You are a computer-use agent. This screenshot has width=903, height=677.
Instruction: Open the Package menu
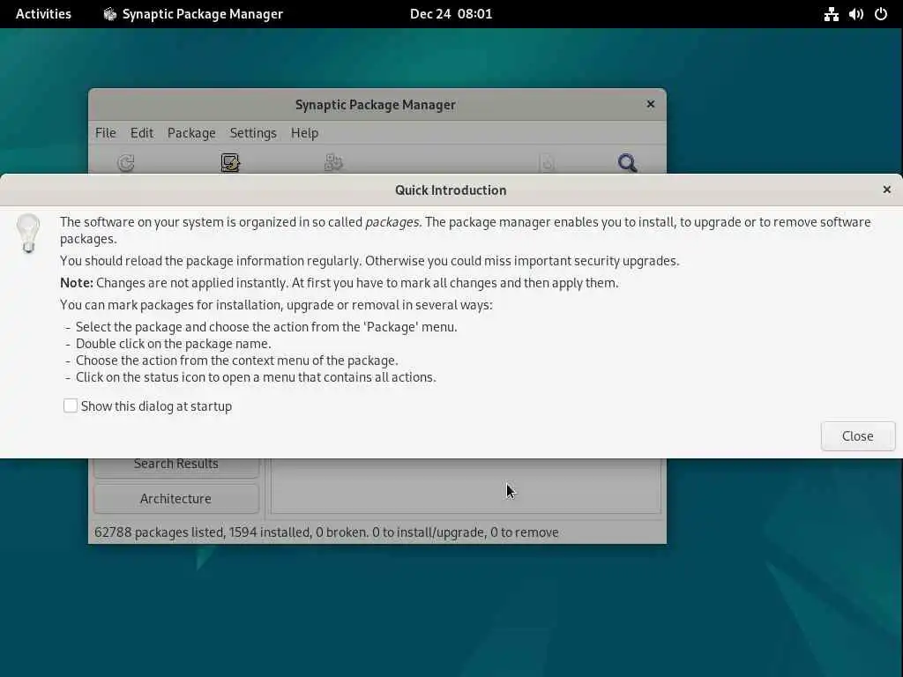[191, 133]
